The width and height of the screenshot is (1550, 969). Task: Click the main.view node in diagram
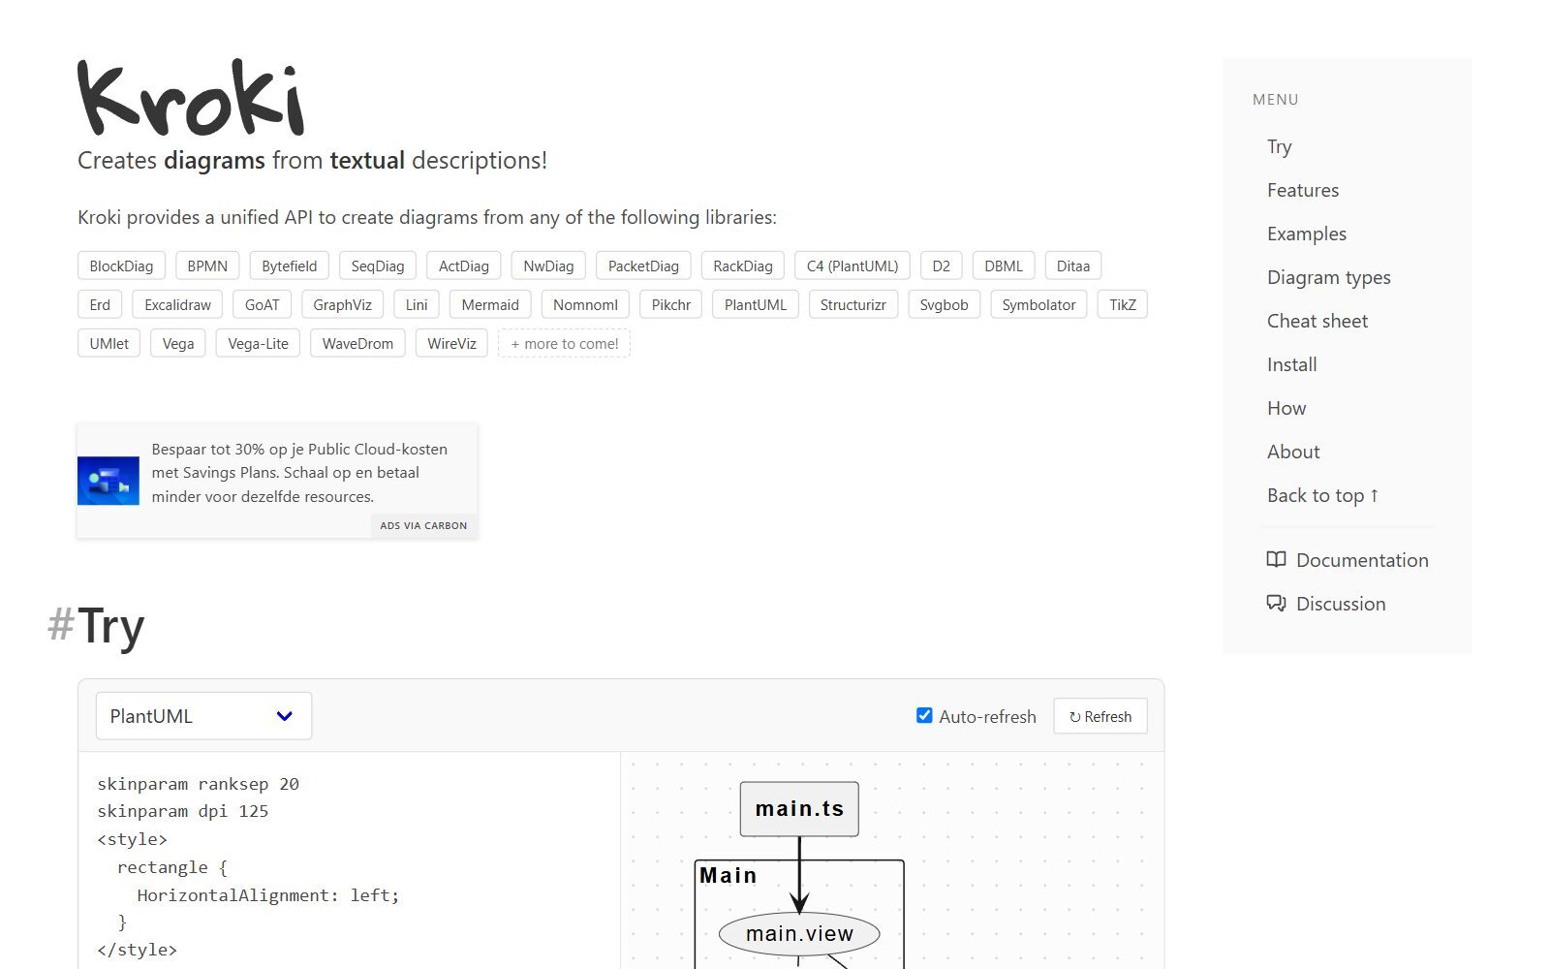coord(799,934)
